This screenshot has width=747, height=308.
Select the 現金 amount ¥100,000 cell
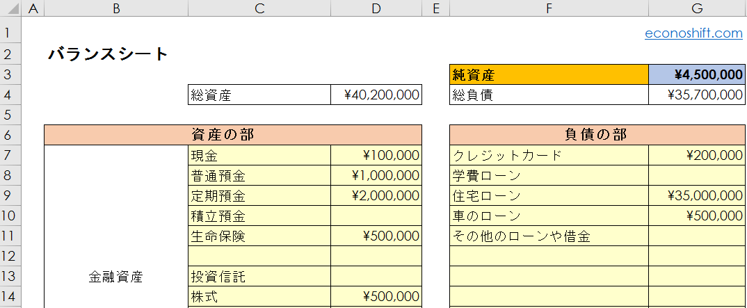376,156
